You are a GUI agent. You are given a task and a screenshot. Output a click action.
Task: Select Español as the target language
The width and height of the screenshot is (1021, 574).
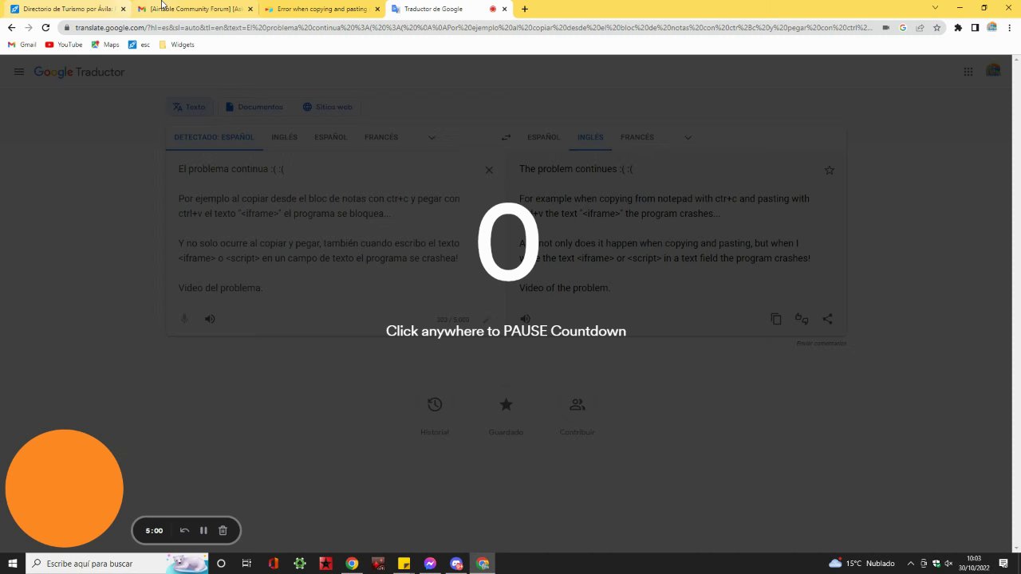click(x=543, y=137)
